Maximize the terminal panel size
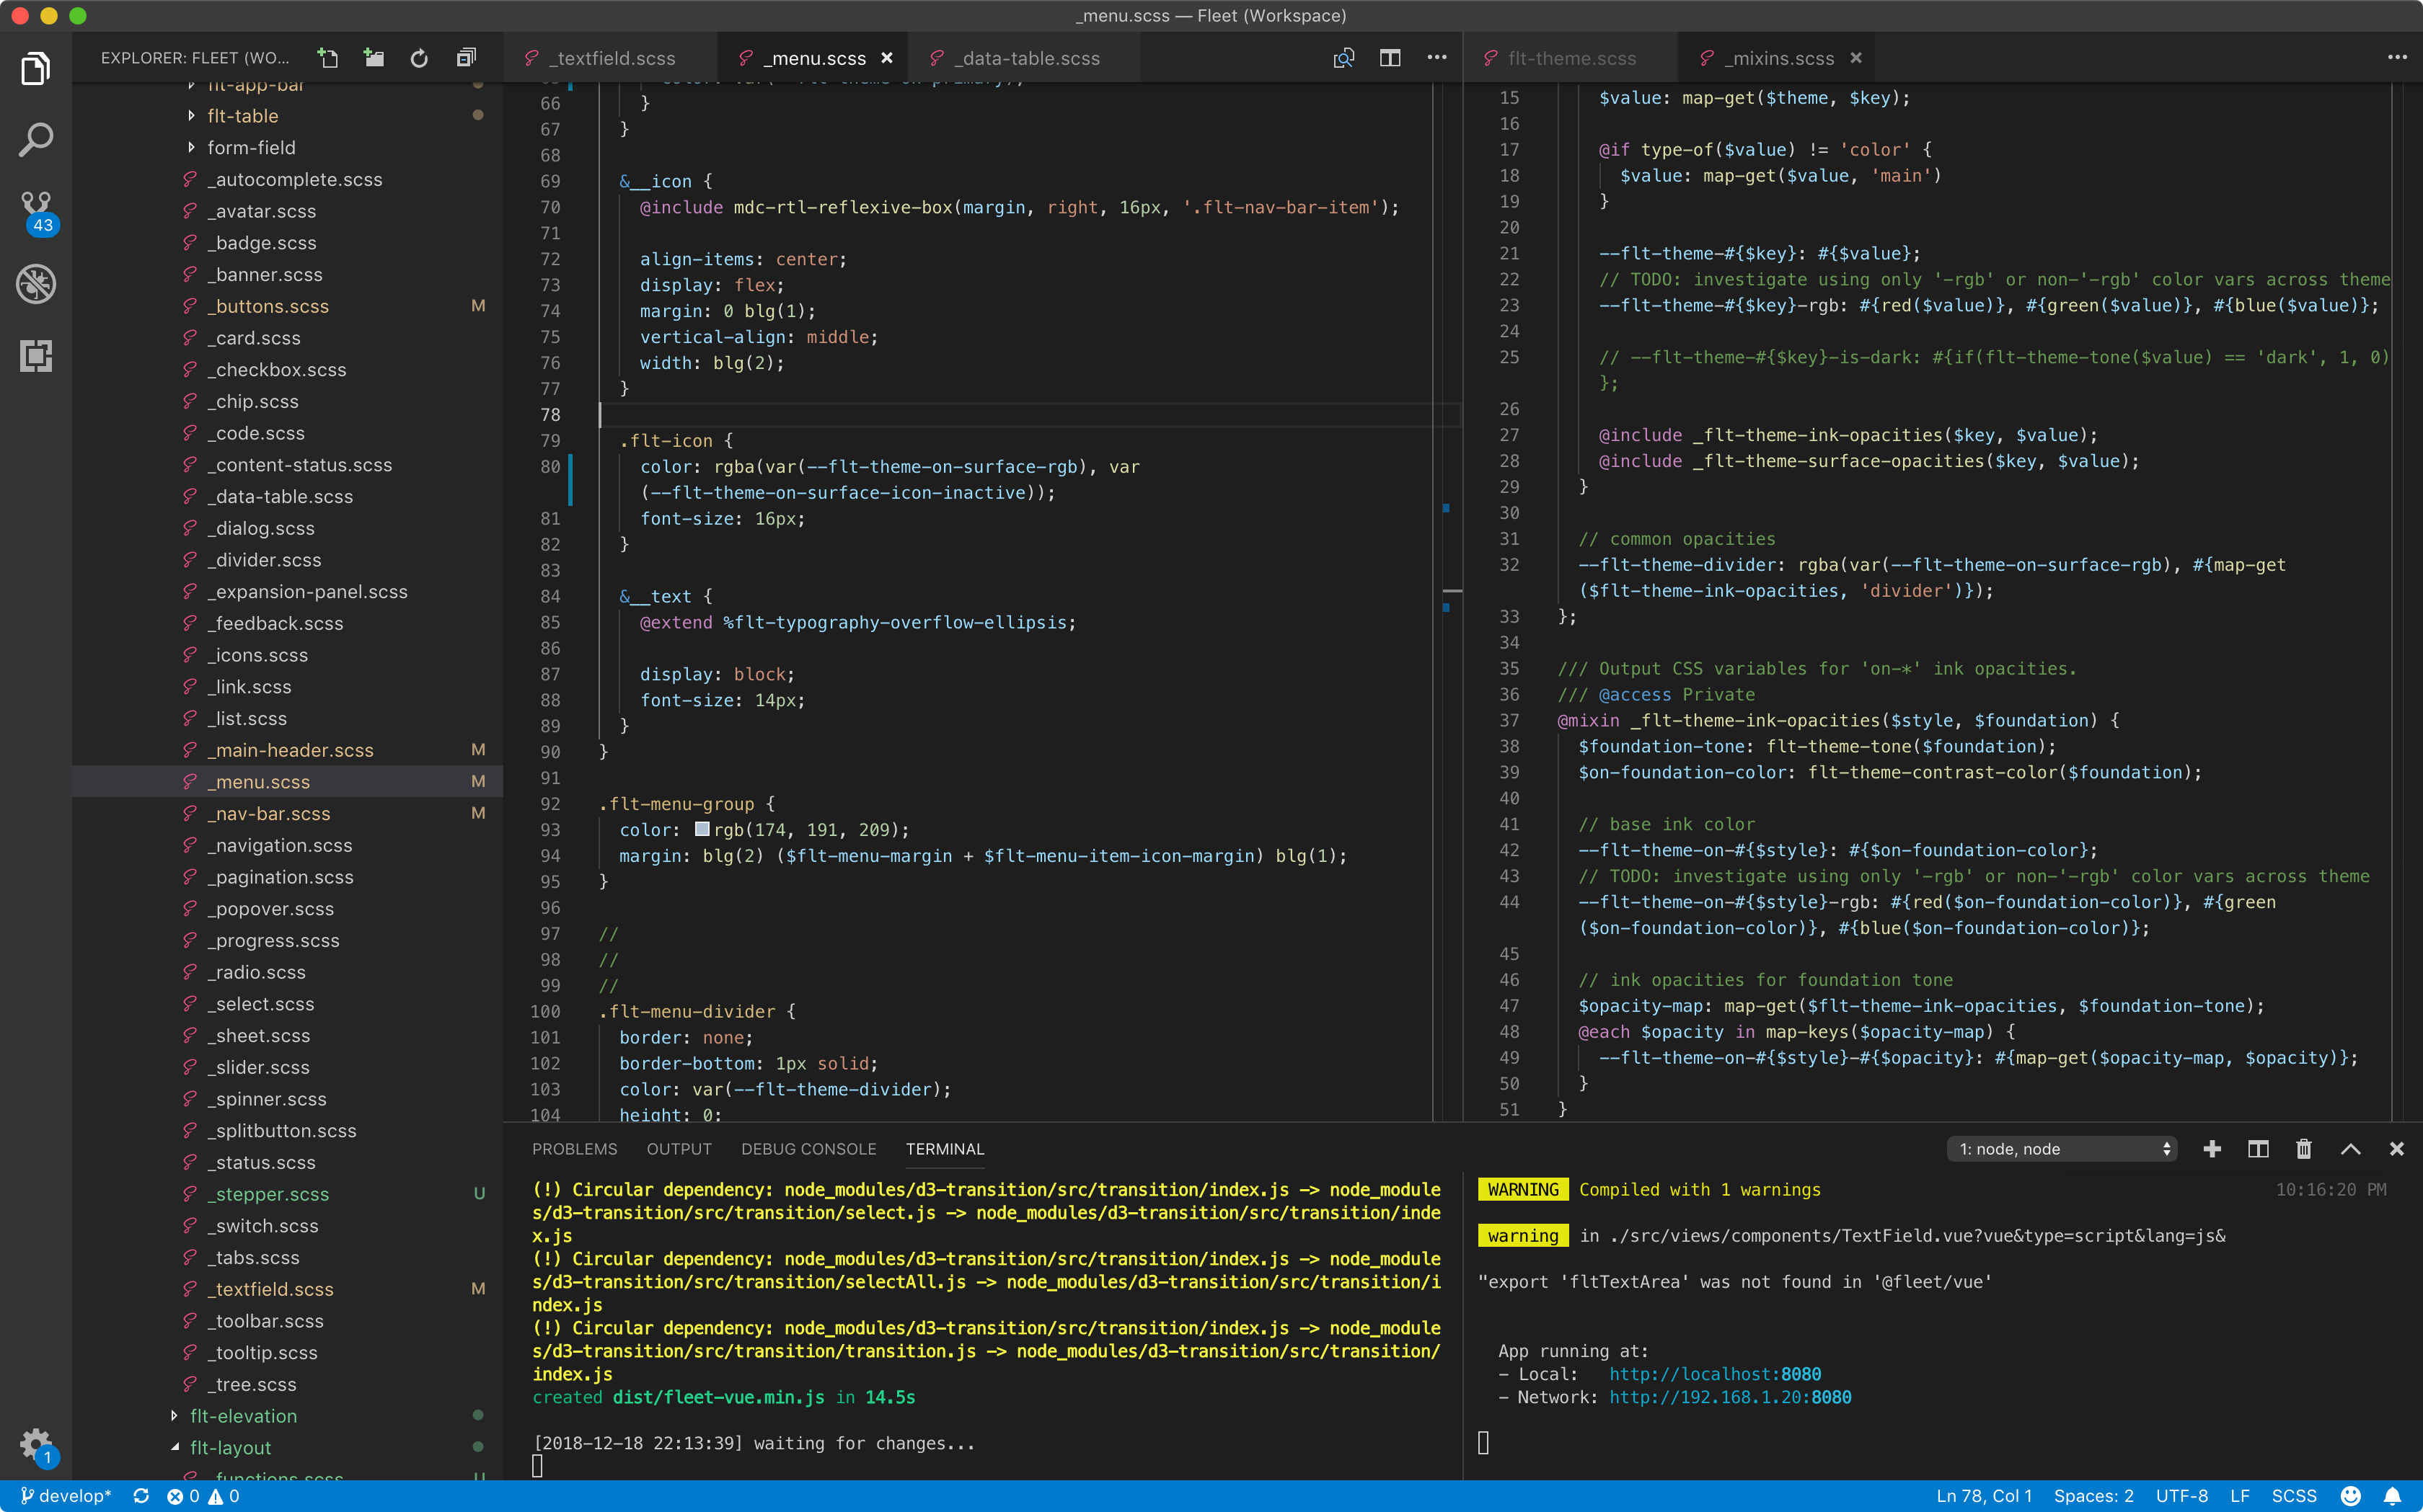 2350,1149
